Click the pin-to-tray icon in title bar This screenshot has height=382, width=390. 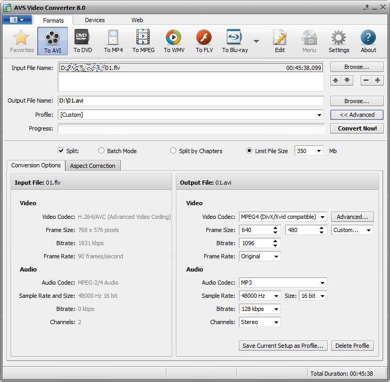coord(366,7)
